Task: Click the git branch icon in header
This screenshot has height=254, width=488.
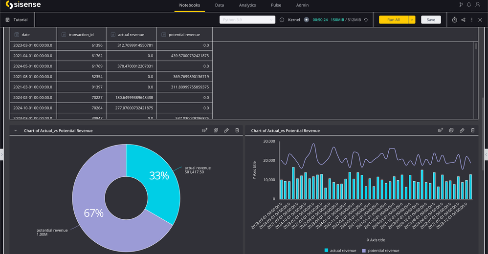Action: pos(461,5)
